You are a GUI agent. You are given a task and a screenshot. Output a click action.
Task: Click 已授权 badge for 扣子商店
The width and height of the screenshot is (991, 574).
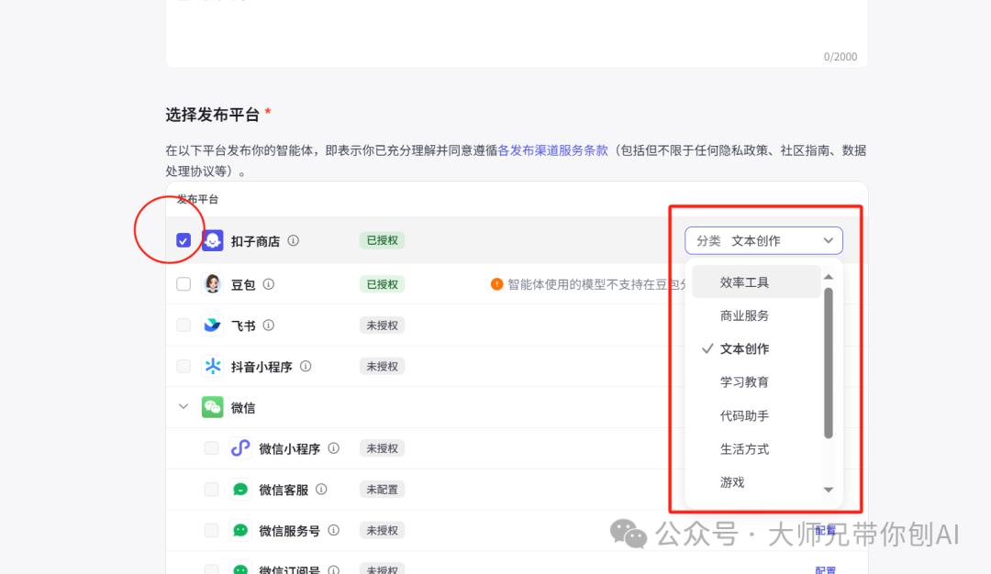pos(382,240)
